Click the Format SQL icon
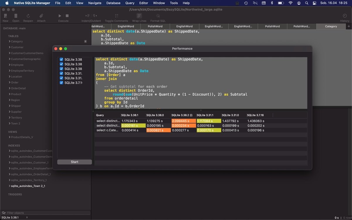The height and width of the screenshot is (220, 352). [158, 16]
